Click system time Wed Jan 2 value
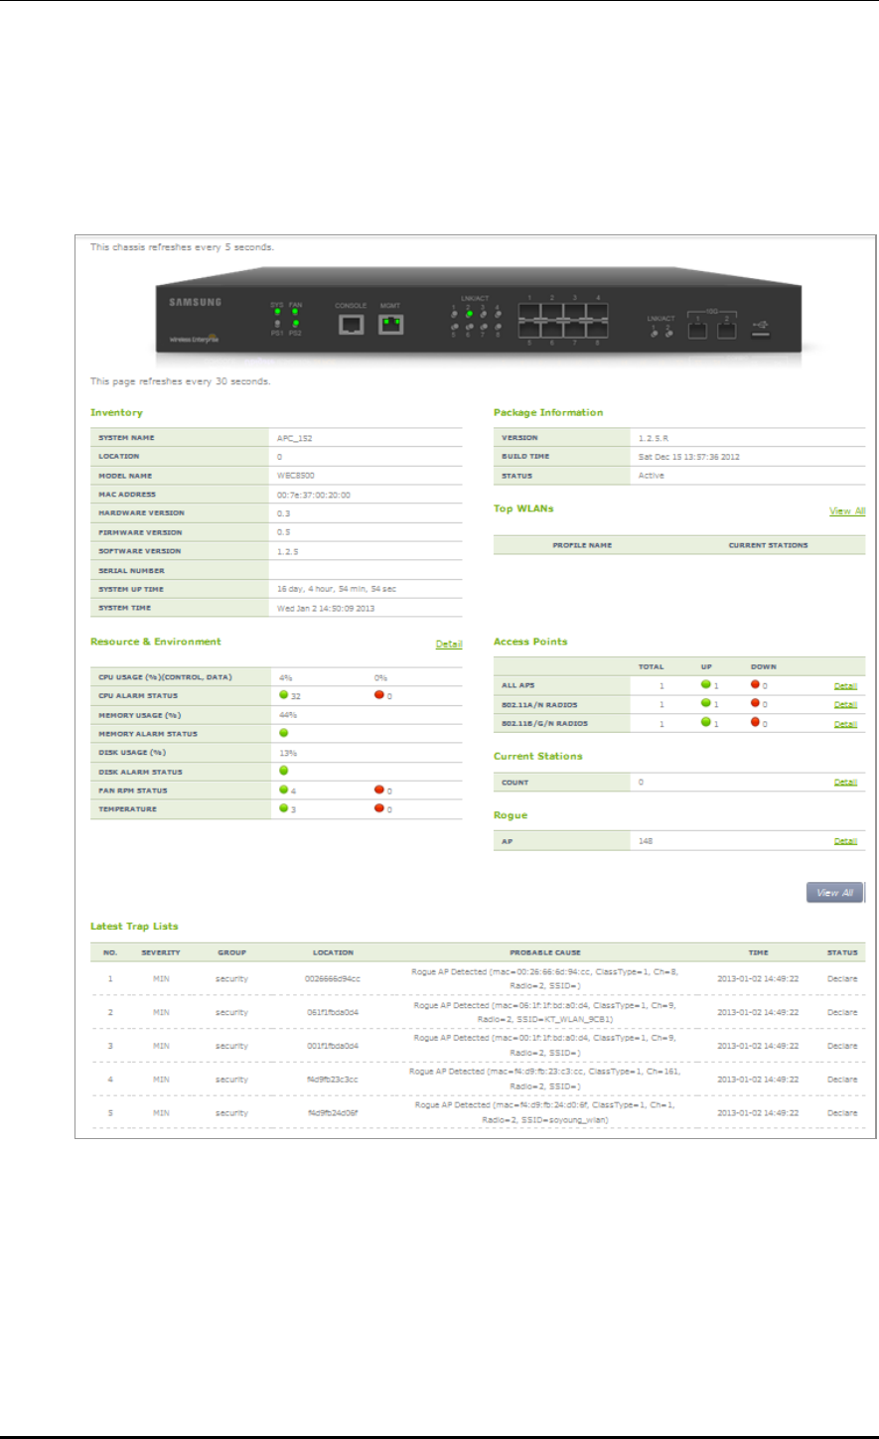This screenshot has width=879, height=1439. [x=326, y=608]
